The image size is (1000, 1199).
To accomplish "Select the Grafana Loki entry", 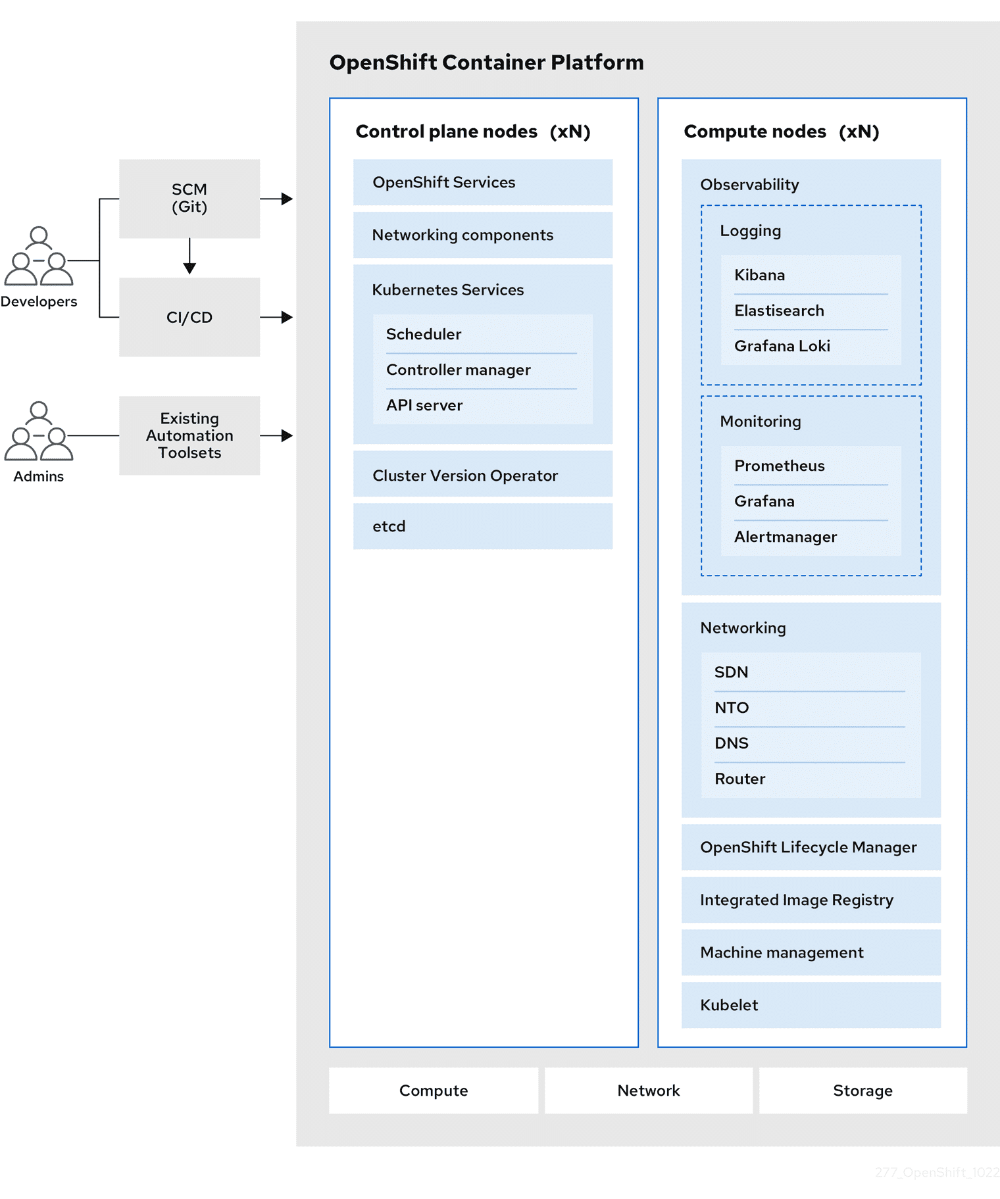I will [x=811, y=346].
